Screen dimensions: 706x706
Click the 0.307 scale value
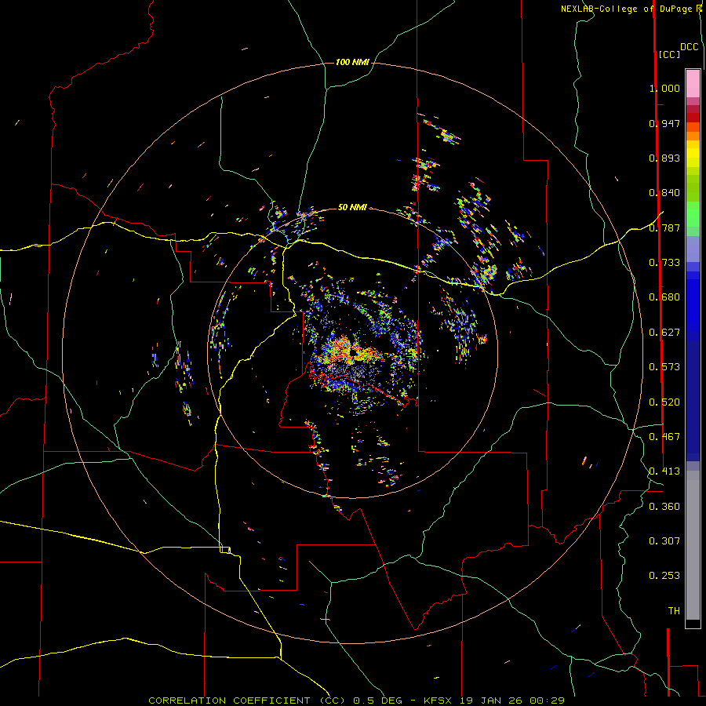coord(664,541)
